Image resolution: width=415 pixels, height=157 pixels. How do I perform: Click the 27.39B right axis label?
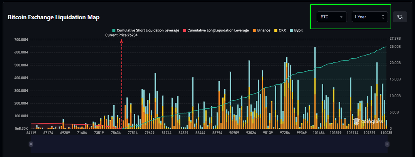(395, 39)
